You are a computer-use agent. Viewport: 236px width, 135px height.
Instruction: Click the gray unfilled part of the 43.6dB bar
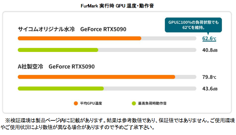point(150,89)
